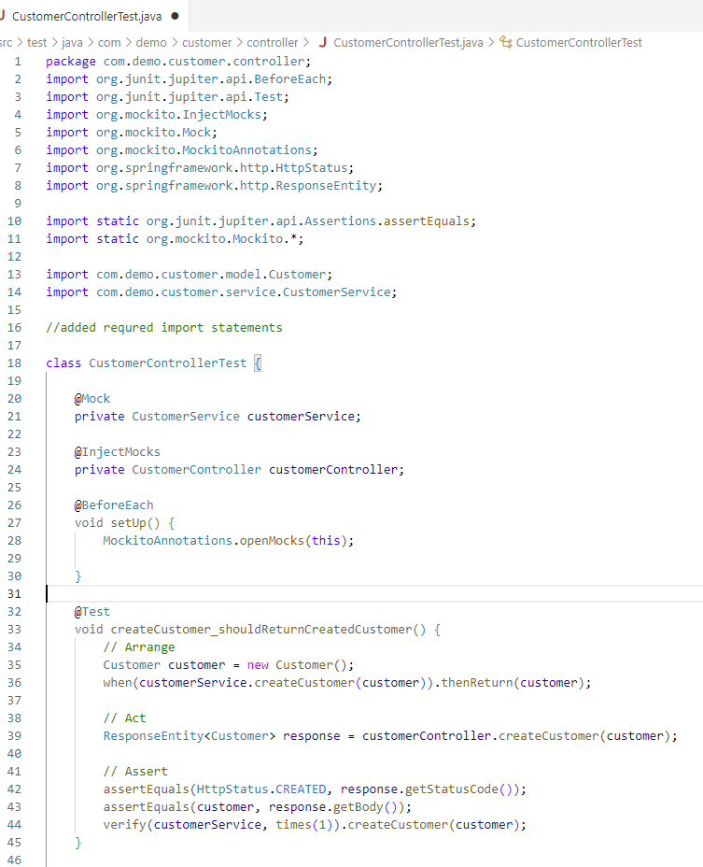Click the '// Assert' comment
Viewport: 703px width, 867px height.
pos(135,772)
